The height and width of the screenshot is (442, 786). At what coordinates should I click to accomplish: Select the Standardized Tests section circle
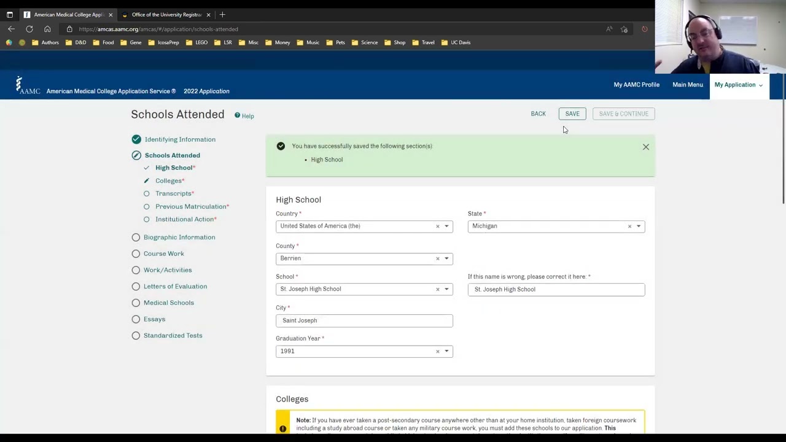point(136,336)
